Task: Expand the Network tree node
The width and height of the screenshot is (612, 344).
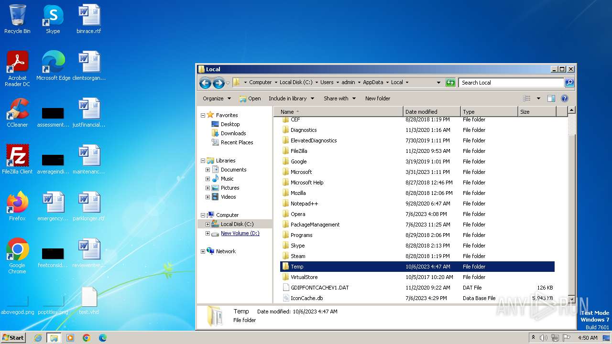Action: coord(203,252)
